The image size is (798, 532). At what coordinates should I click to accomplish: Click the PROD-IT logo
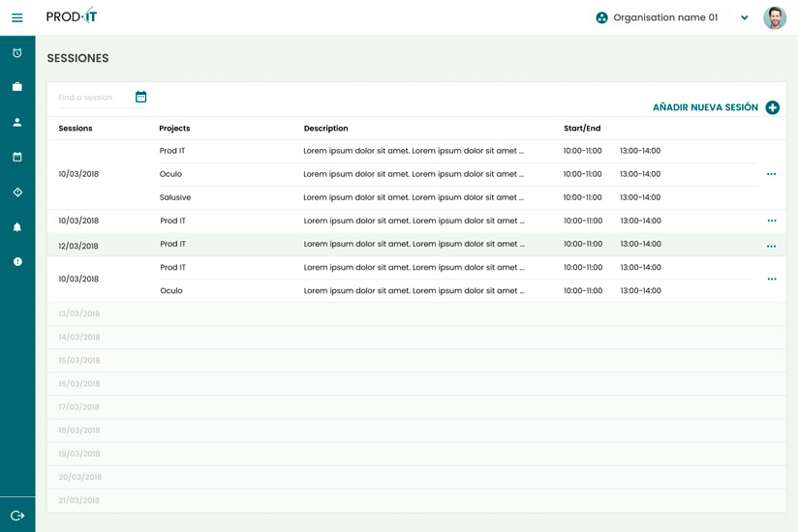(x=72, y=16)
